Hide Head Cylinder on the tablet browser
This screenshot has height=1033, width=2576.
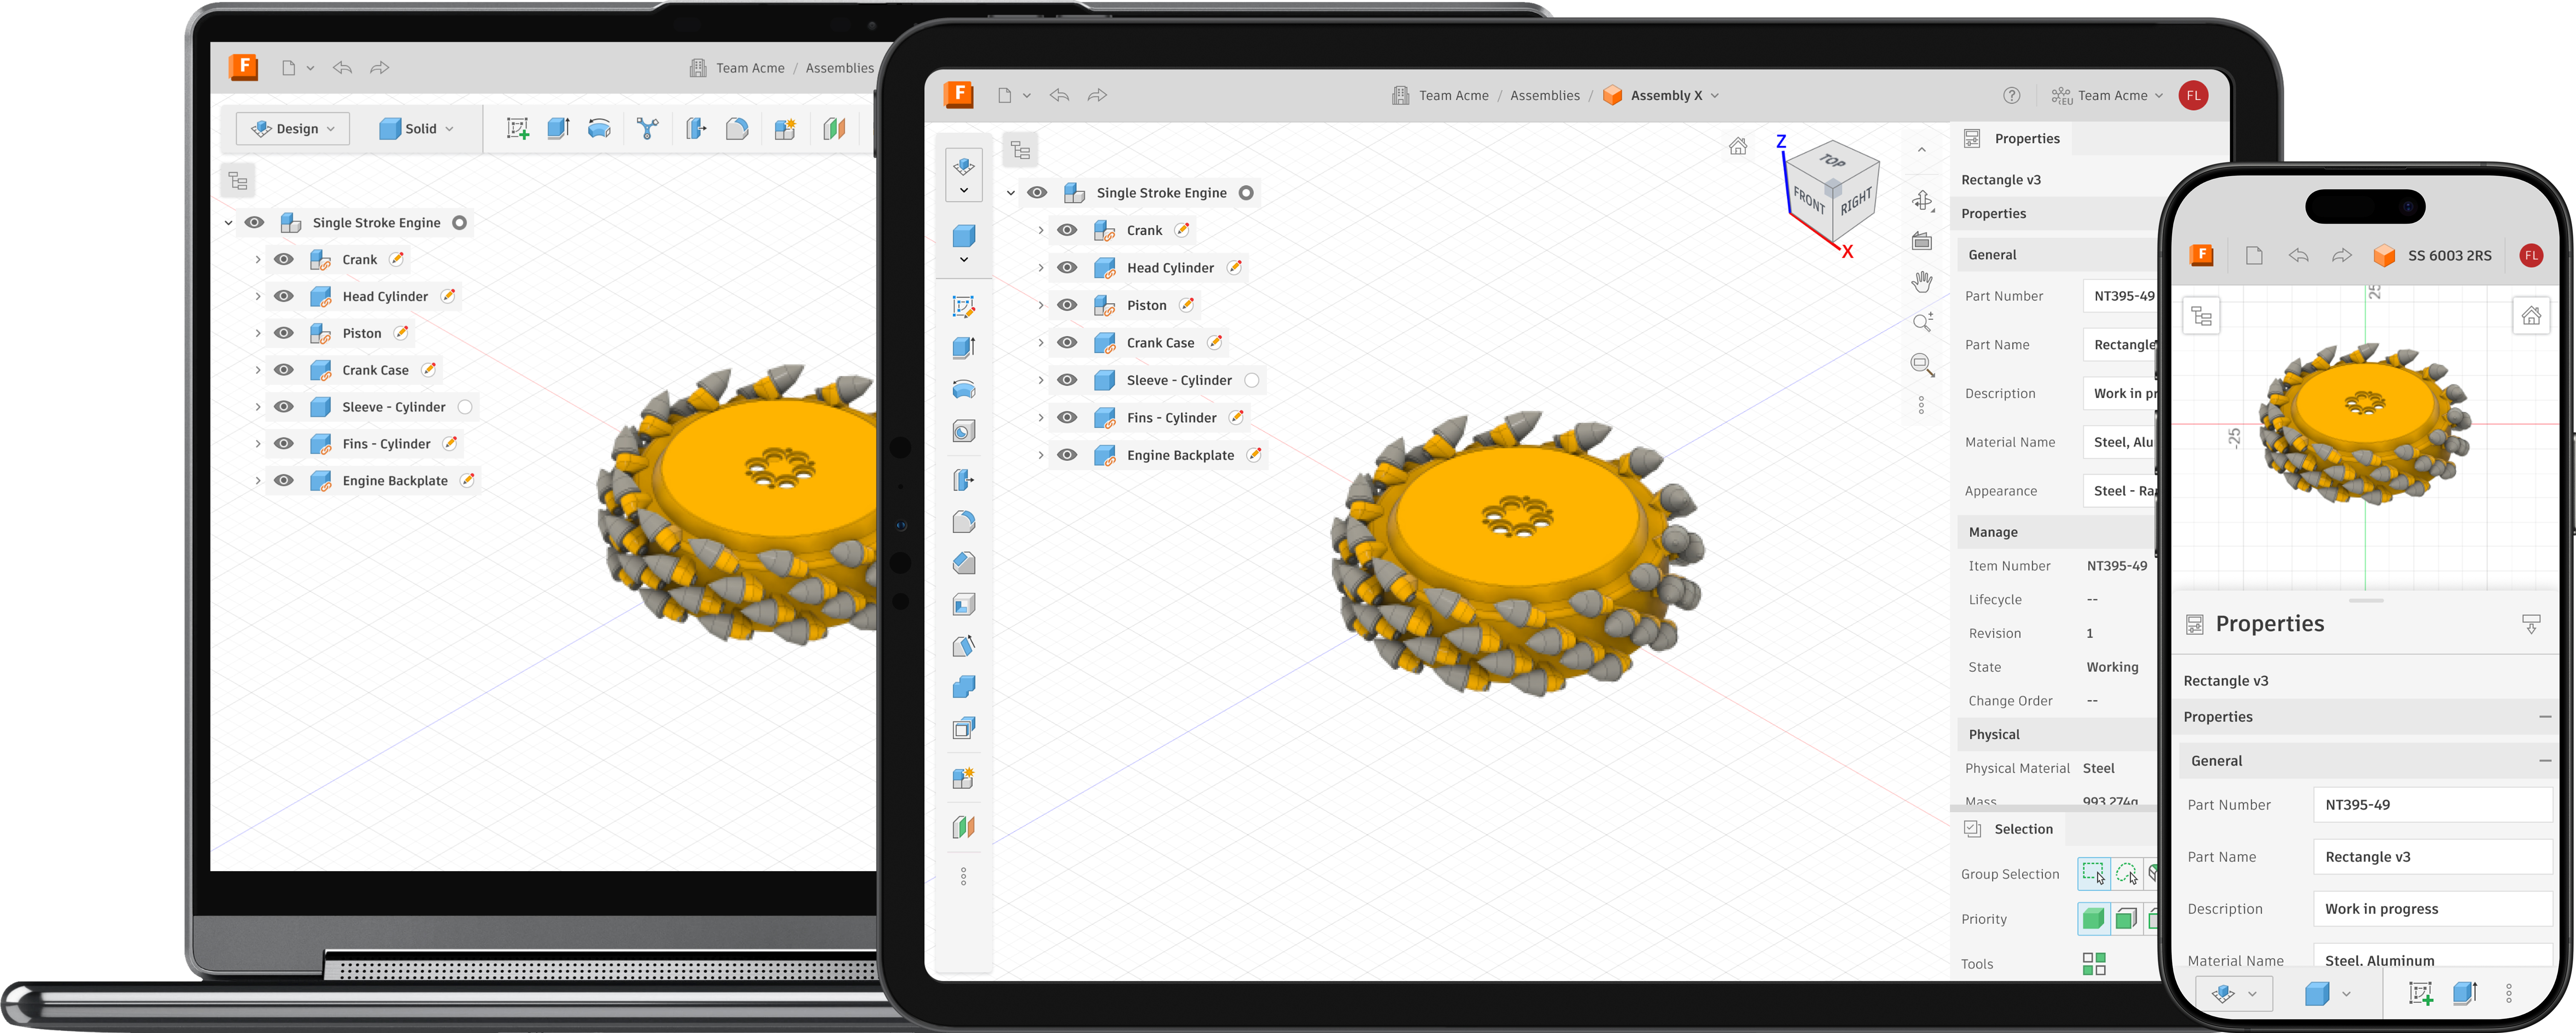(1067, 268)
